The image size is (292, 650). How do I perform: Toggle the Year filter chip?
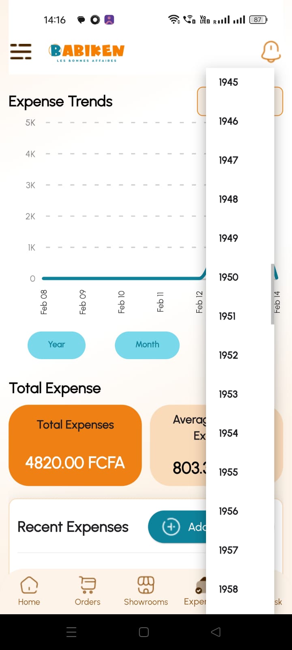[56, 345]
